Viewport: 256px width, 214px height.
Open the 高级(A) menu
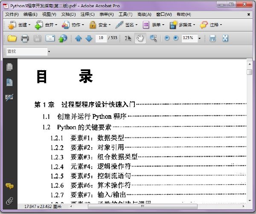tap(144, 14)
